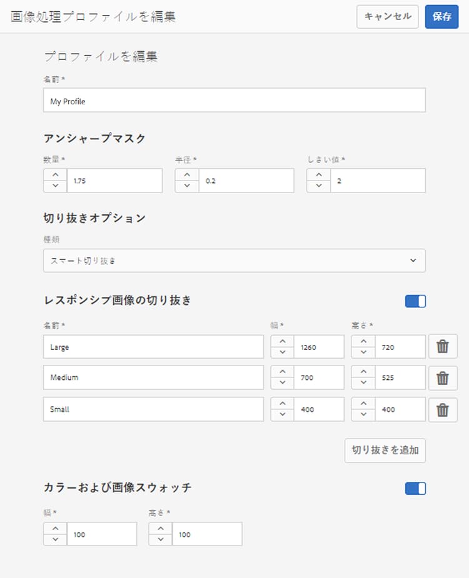Click the Small crop height field
Viewport: 469px width, 578px height.
[x=400, y=410]
